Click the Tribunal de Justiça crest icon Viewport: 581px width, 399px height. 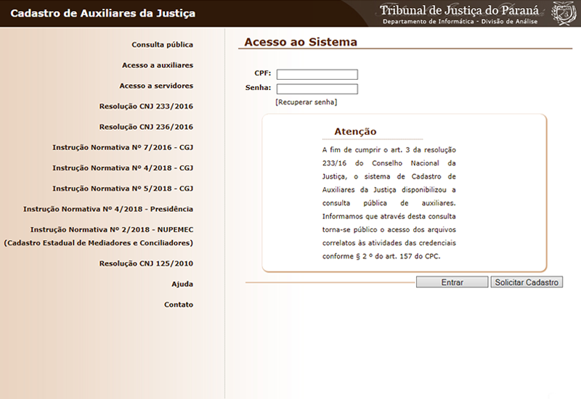(564, 13)
